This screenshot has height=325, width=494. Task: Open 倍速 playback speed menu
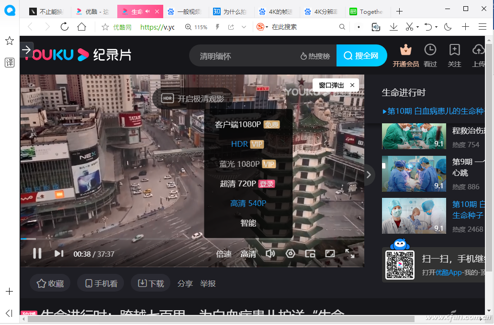point(224,254)
